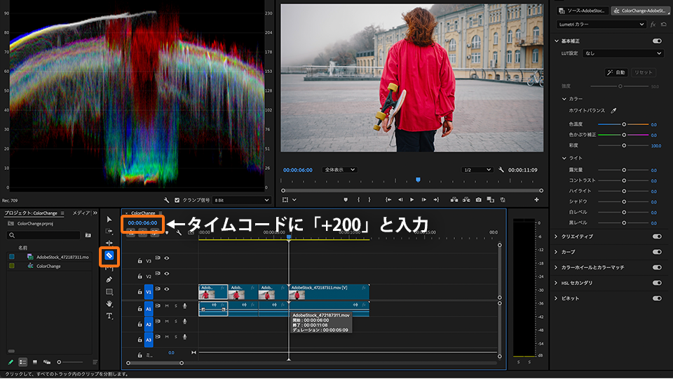Open the LUT設定 dropdown
673x379 pixels.
pos(622,53)
